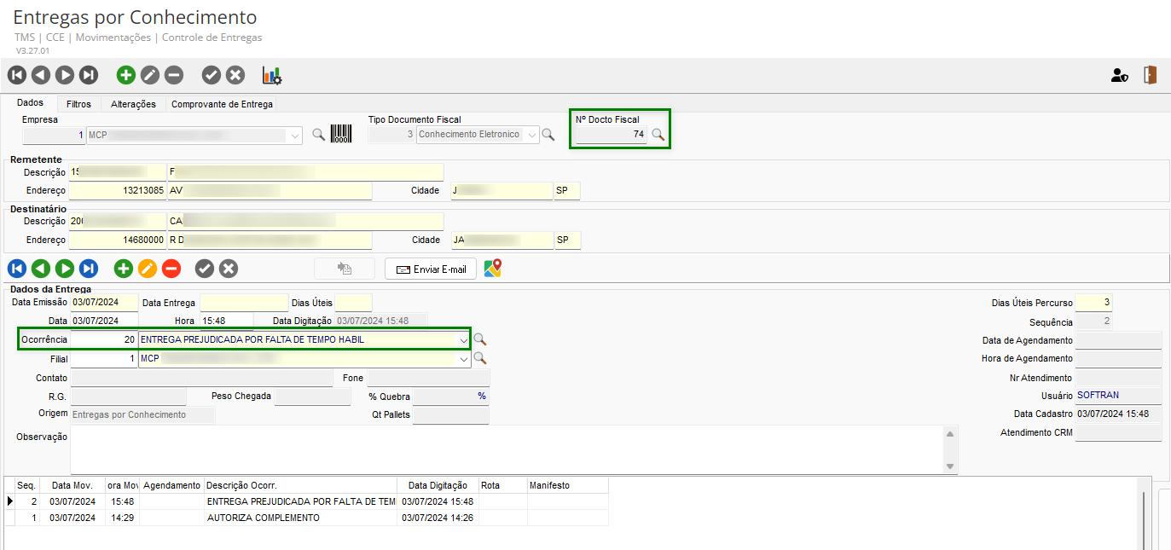Search Filial with magnifier icon
The height and width of the screenshot is (550, 1171).
(480, 358)
